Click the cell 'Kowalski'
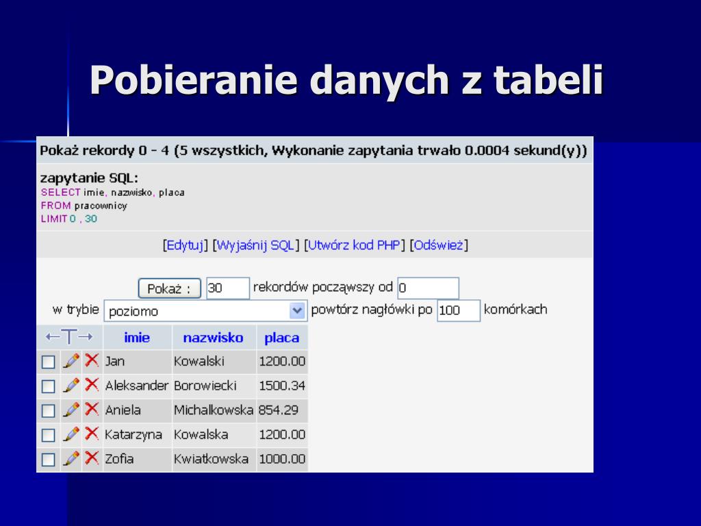The height and width of the screenshot is (526, 701). [x=214, y=362]
